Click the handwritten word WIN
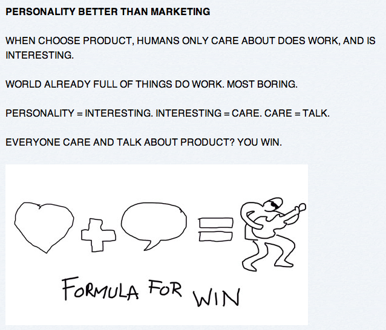Image resolution: width=386 pixels, height=330 pixels. coord(215,297)
